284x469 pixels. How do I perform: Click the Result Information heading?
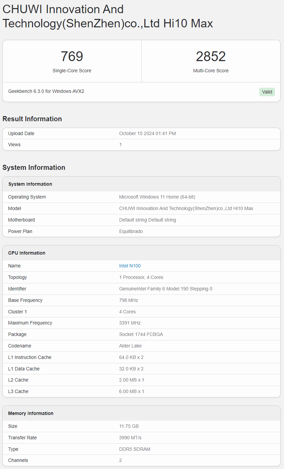(x=32, y=119)
